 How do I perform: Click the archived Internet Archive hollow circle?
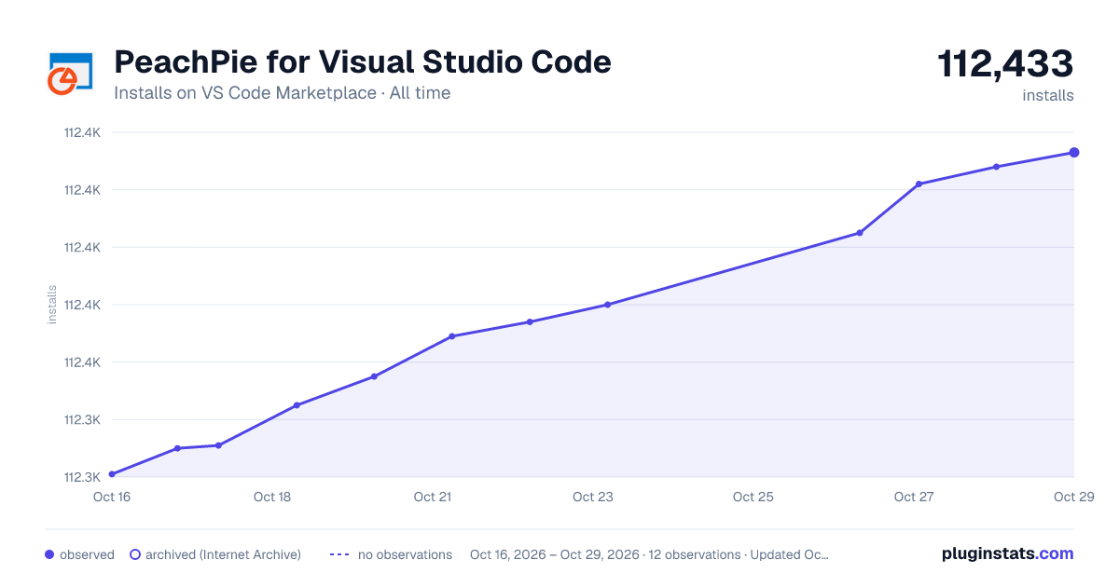click(x=135, y=554)
